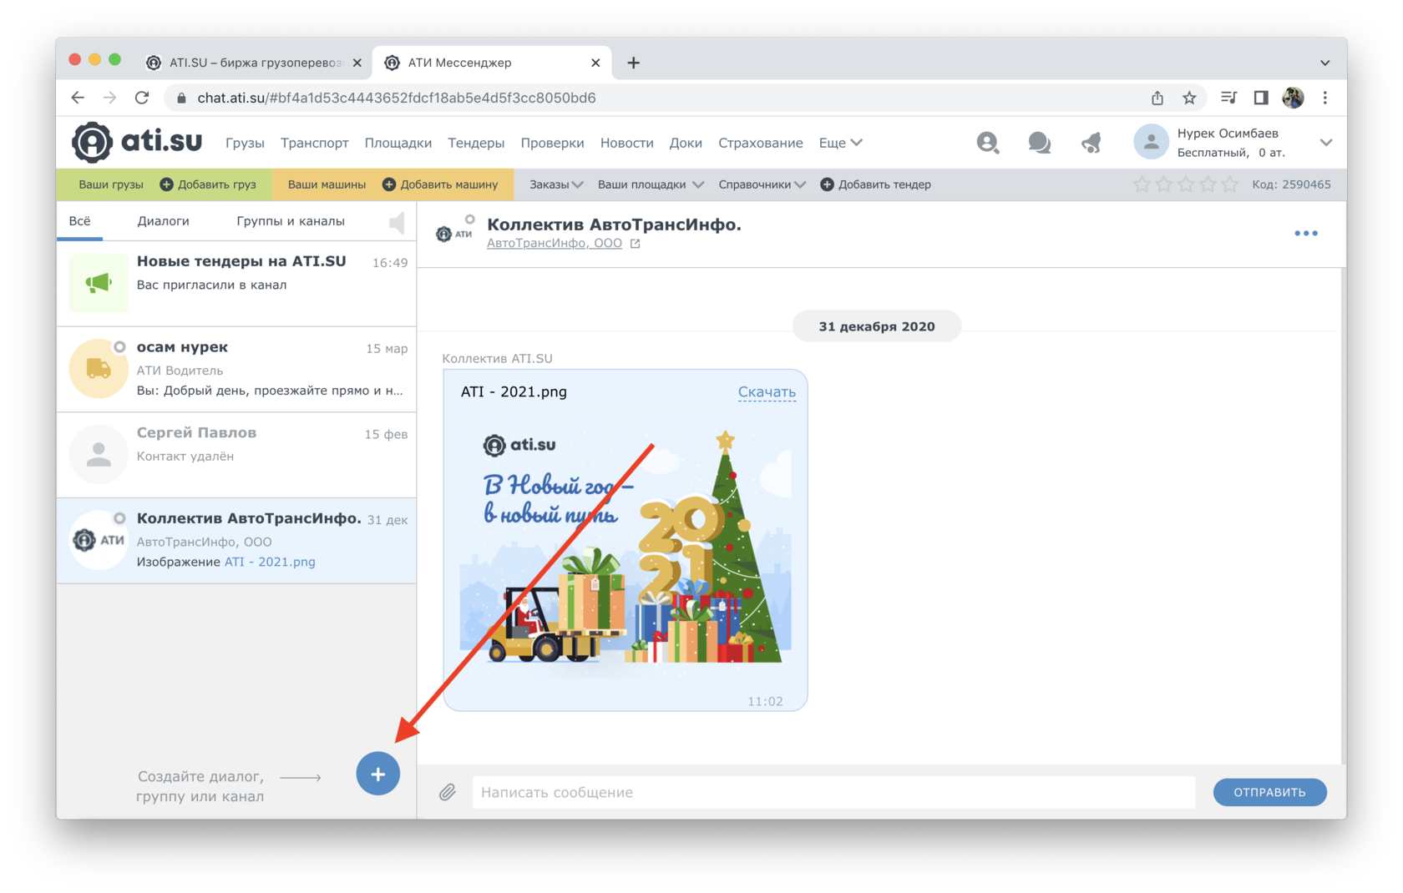The width and height of the screenshot is (1403, 893).
Task: Expand the Справочники dropdown
Action: click(762, 184)
